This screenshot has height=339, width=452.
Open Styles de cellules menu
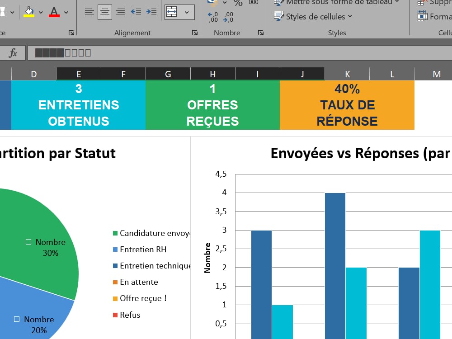[313, 16]
